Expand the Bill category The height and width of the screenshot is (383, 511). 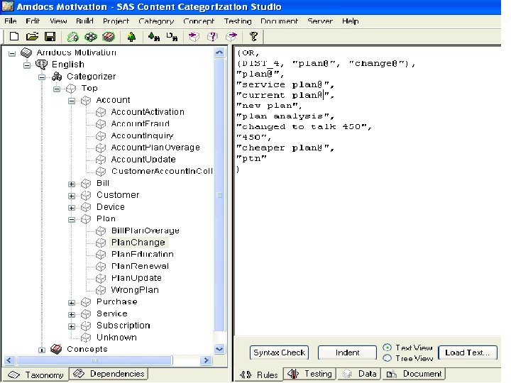pos(72,184)
